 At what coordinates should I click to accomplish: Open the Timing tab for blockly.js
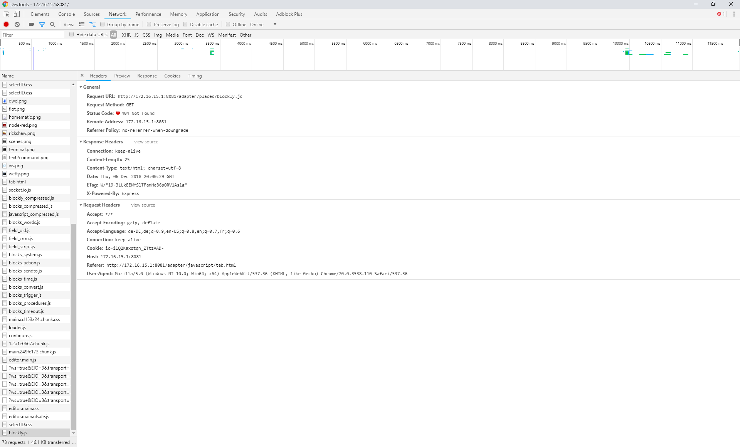click(195, 76)
